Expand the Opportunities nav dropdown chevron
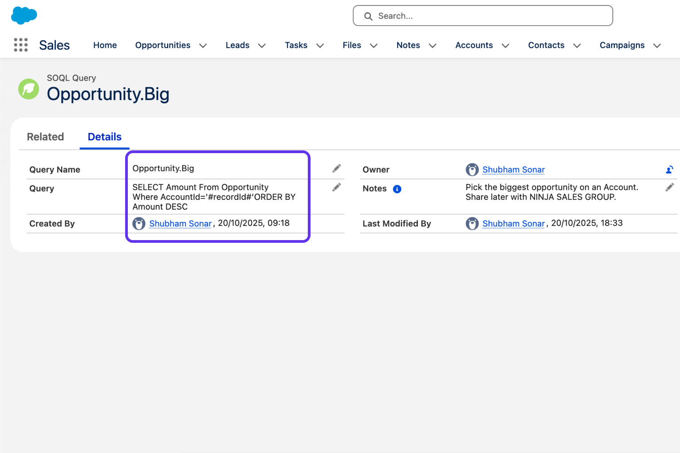This screenshot has height=453, width=680. [203, 45]
